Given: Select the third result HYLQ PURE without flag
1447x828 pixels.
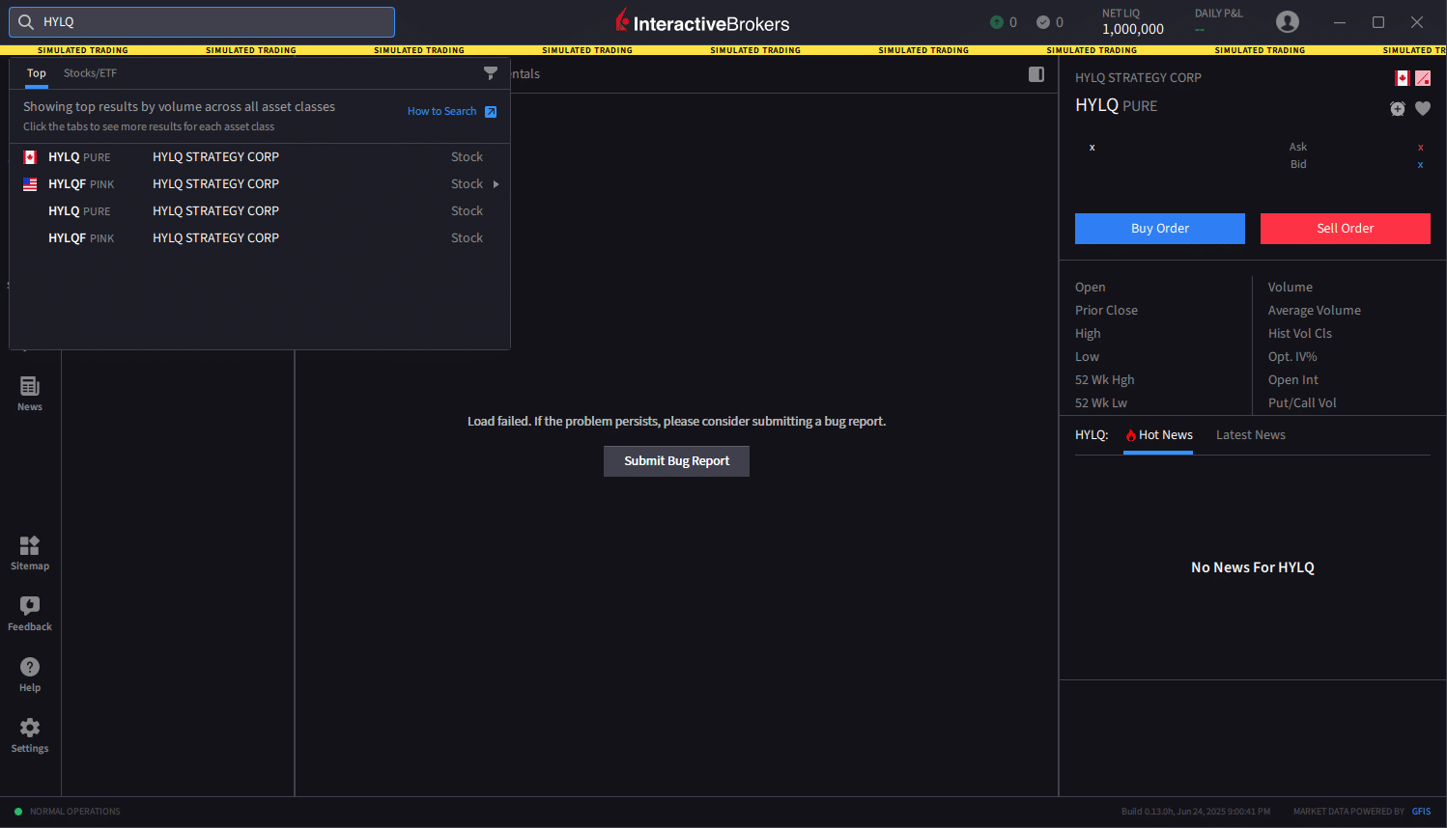Looking at the screenshot, I should 260,211.
